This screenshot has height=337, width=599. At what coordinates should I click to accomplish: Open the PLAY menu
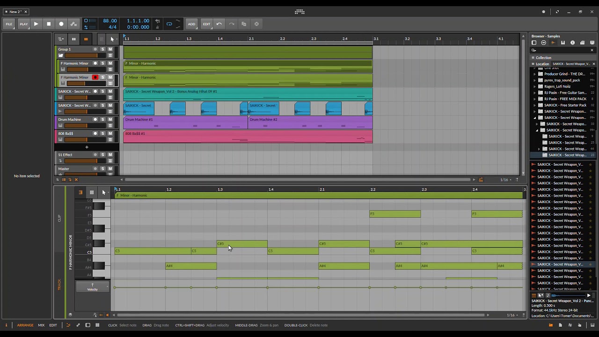[x=23, y=24]
